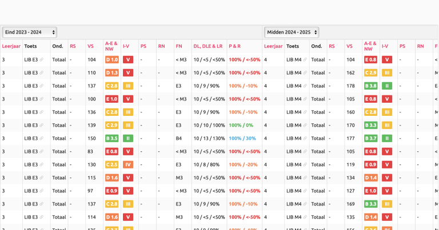Screen dimensions: 439x230
Task: Sort by the FN column header
Action: [x=179, y=46]
